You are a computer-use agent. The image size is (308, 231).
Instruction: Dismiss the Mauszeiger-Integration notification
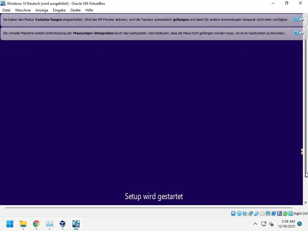(x=296, y=33)
